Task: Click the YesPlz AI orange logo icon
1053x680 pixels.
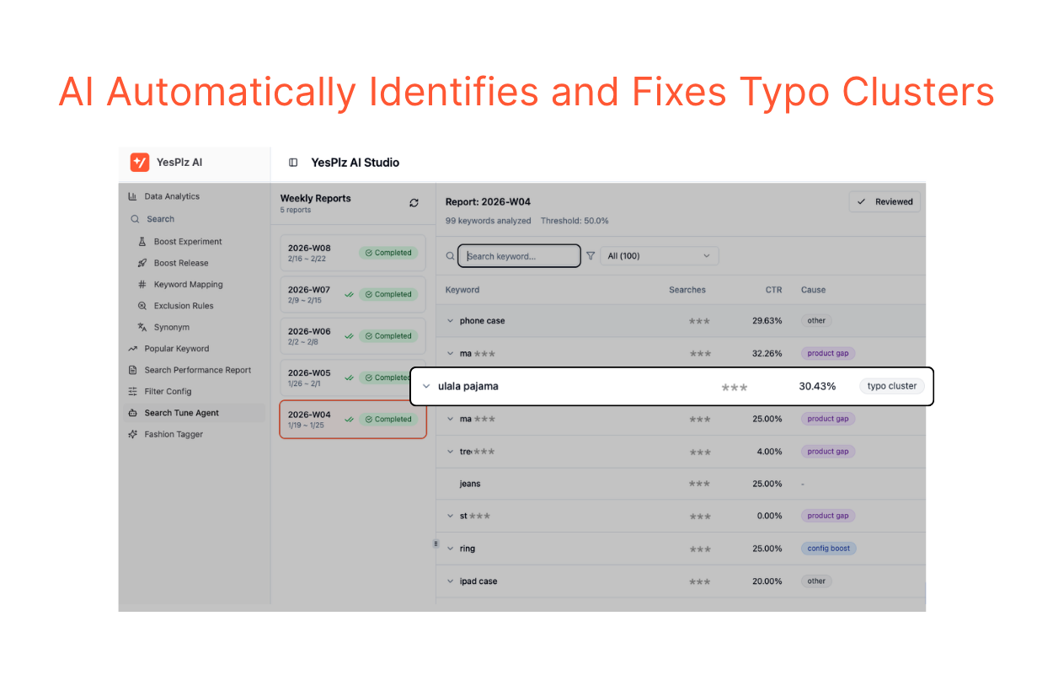Action: tap(140, 162)
